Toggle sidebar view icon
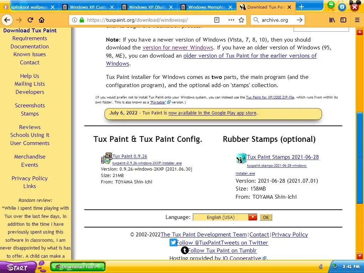364x273 pixels. click(x=343, y=20)
